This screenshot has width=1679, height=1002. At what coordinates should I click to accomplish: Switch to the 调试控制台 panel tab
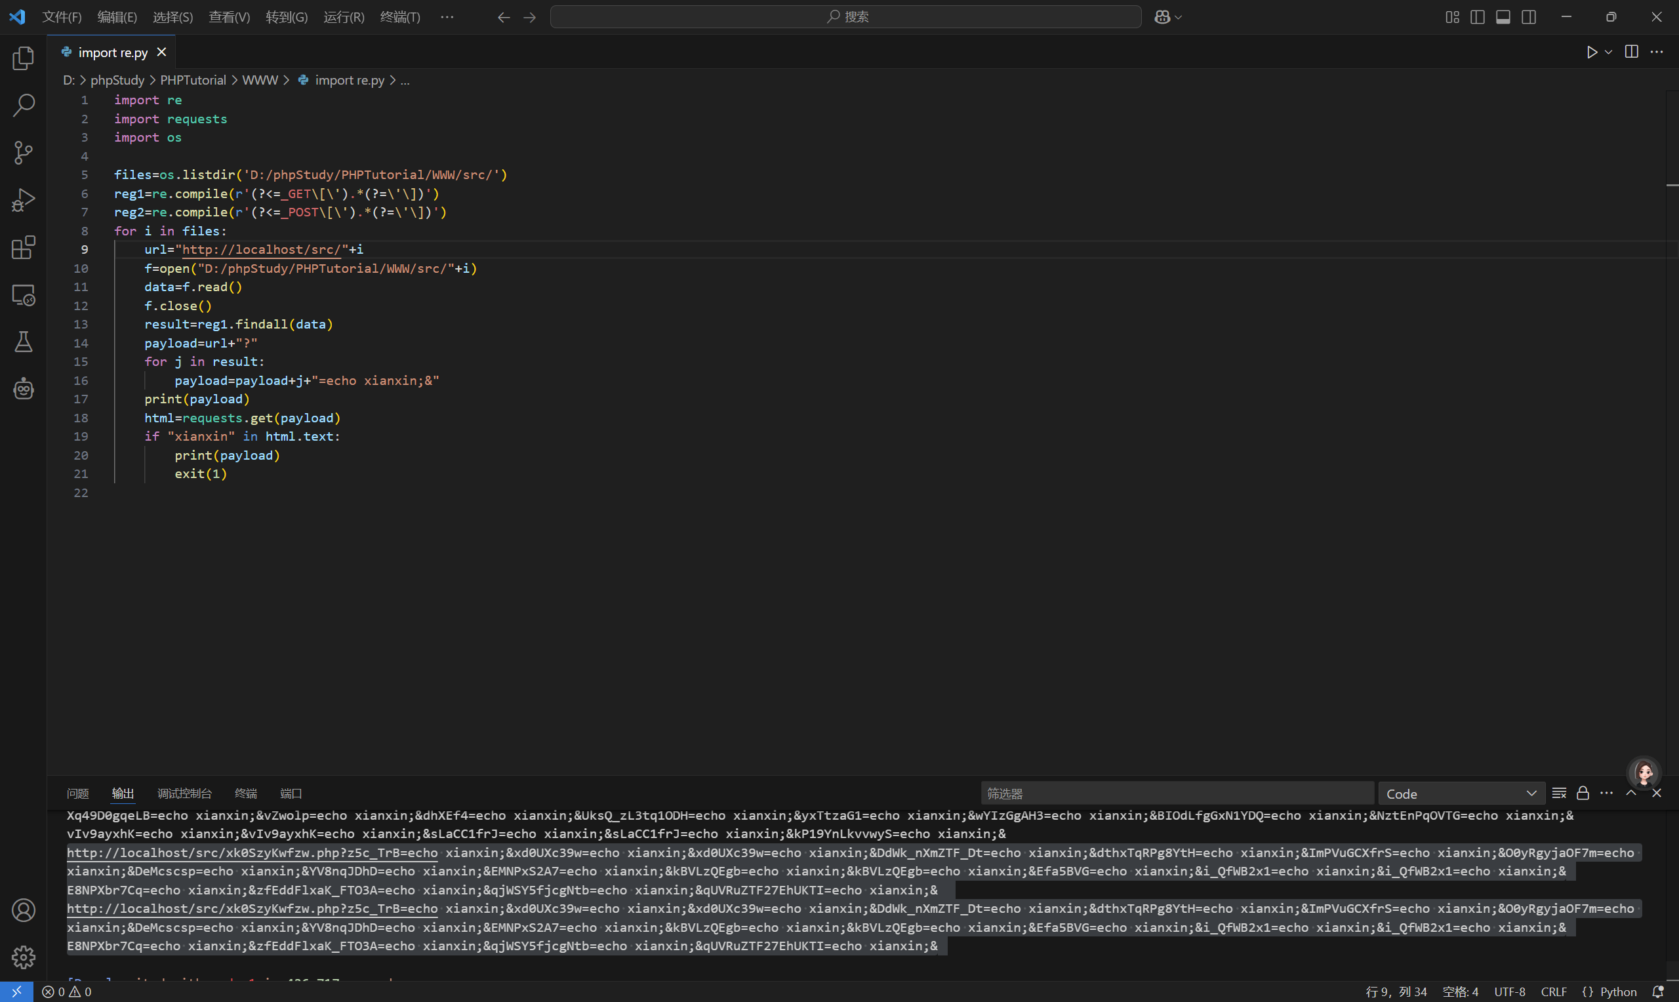pos(184,793)
